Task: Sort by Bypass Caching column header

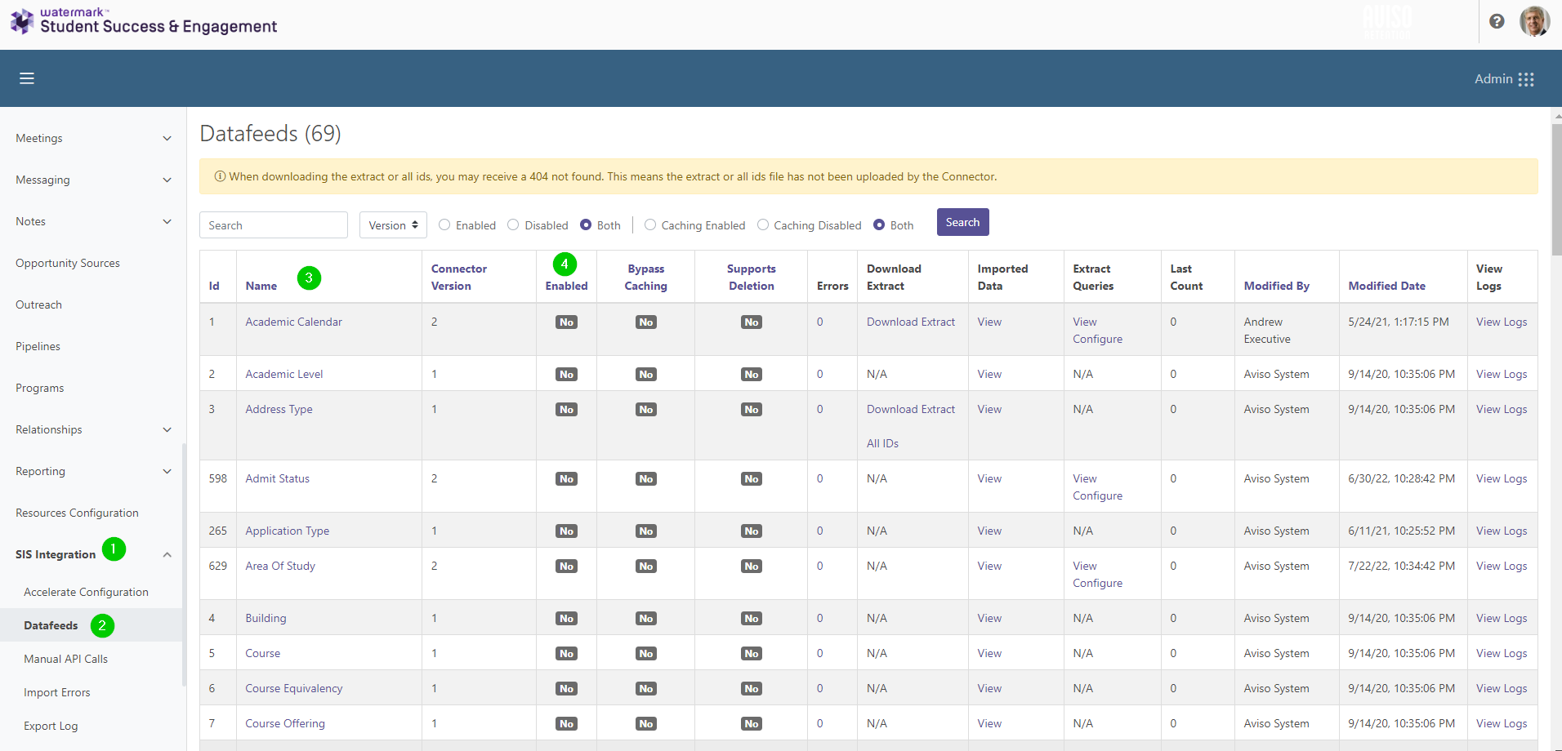Action: (x=646, y=278)
